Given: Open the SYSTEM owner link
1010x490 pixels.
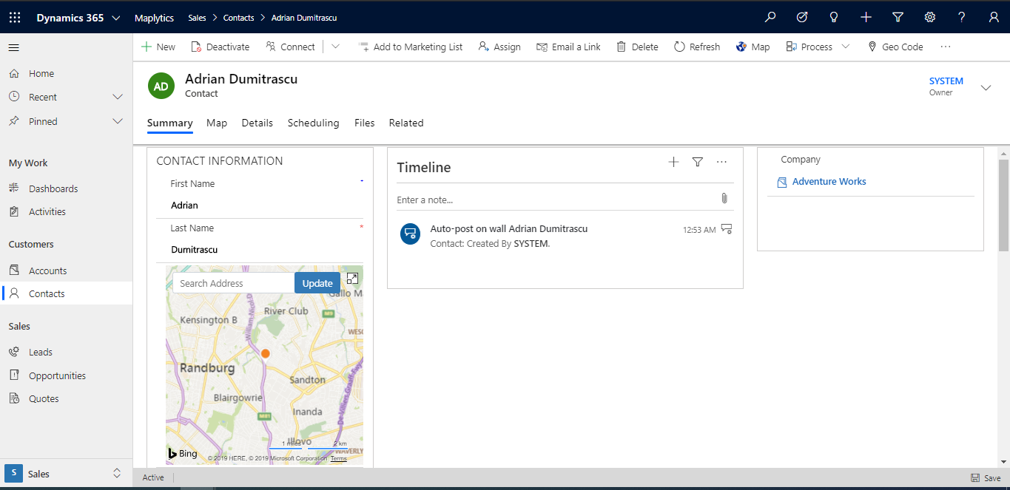Looking at the screenshot, I should click(x=946, y=81).
